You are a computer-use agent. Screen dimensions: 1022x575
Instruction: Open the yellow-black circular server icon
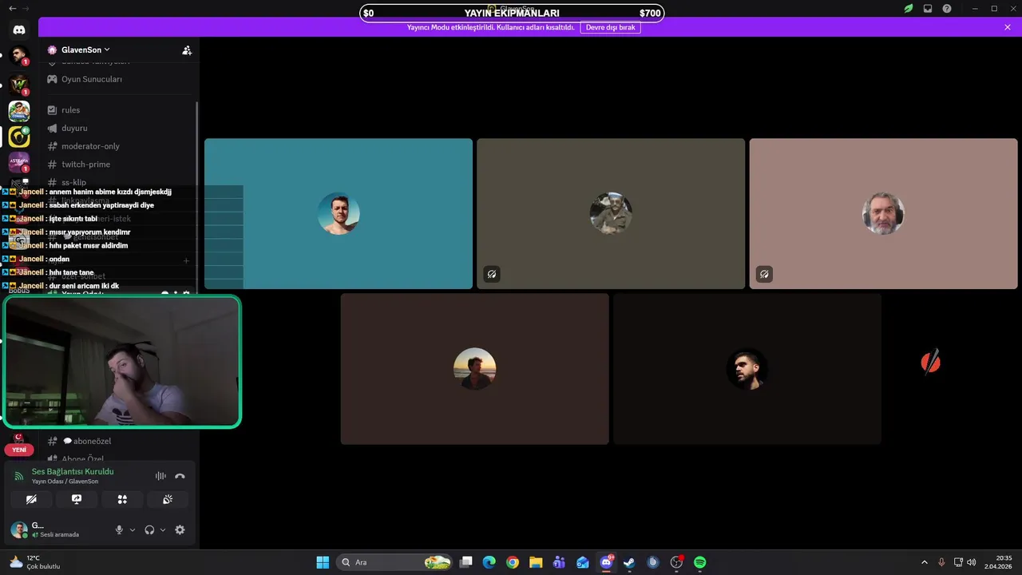click(19, 137)
